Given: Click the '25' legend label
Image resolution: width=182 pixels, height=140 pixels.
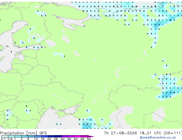Looking at the screenshot, I should pyautogui.click(x=56, y=139).
